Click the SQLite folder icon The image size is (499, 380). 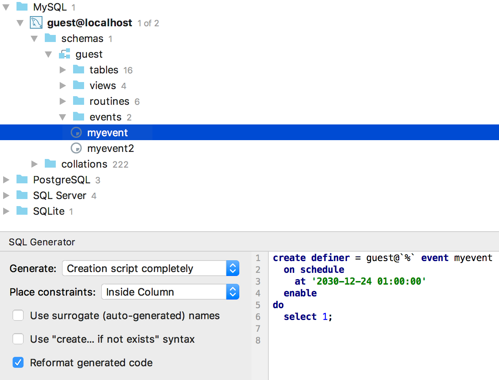pos(22,211)
